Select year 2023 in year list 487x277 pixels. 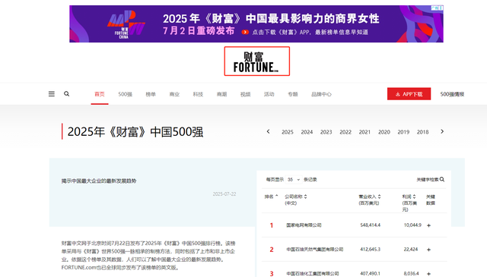pyautogui.click(x=326, y=132)
